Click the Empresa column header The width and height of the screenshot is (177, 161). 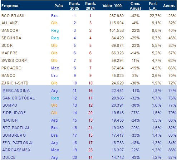click(10, 6)
